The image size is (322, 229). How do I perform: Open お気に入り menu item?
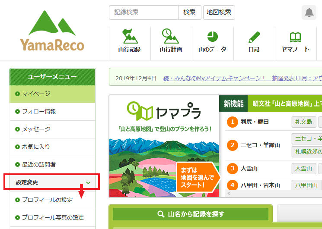pos(53,147)
